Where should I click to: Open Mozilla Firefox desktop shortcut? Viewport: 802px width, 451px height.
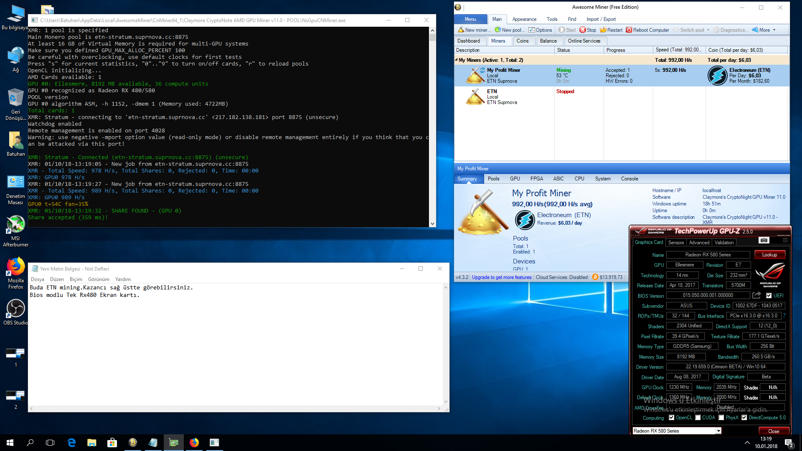[16, 273]
